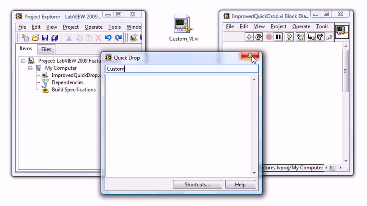Close the Quick Drop dialog
367x206 pixels.
tap(250, 56)
